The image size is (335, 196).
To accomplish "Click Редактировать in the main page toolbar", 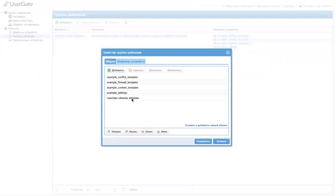I will tap(88, 22).
